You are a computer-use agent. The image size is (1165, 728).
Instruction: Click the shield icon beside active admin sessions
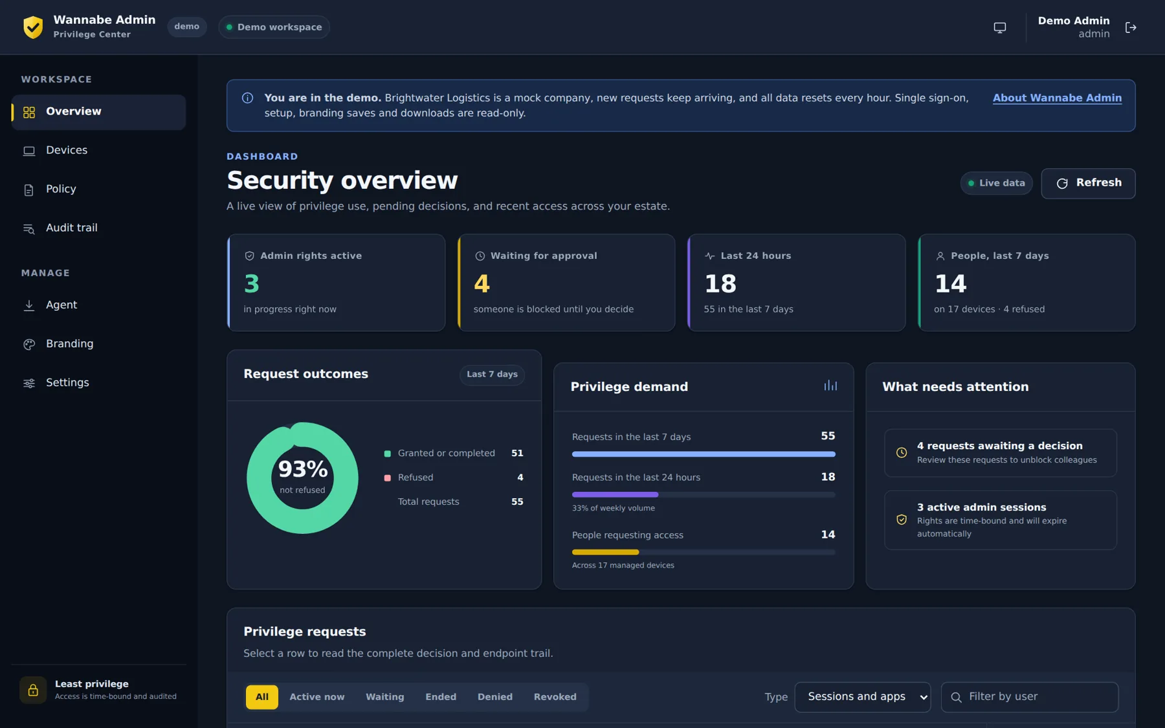click(x=902, y=520)
